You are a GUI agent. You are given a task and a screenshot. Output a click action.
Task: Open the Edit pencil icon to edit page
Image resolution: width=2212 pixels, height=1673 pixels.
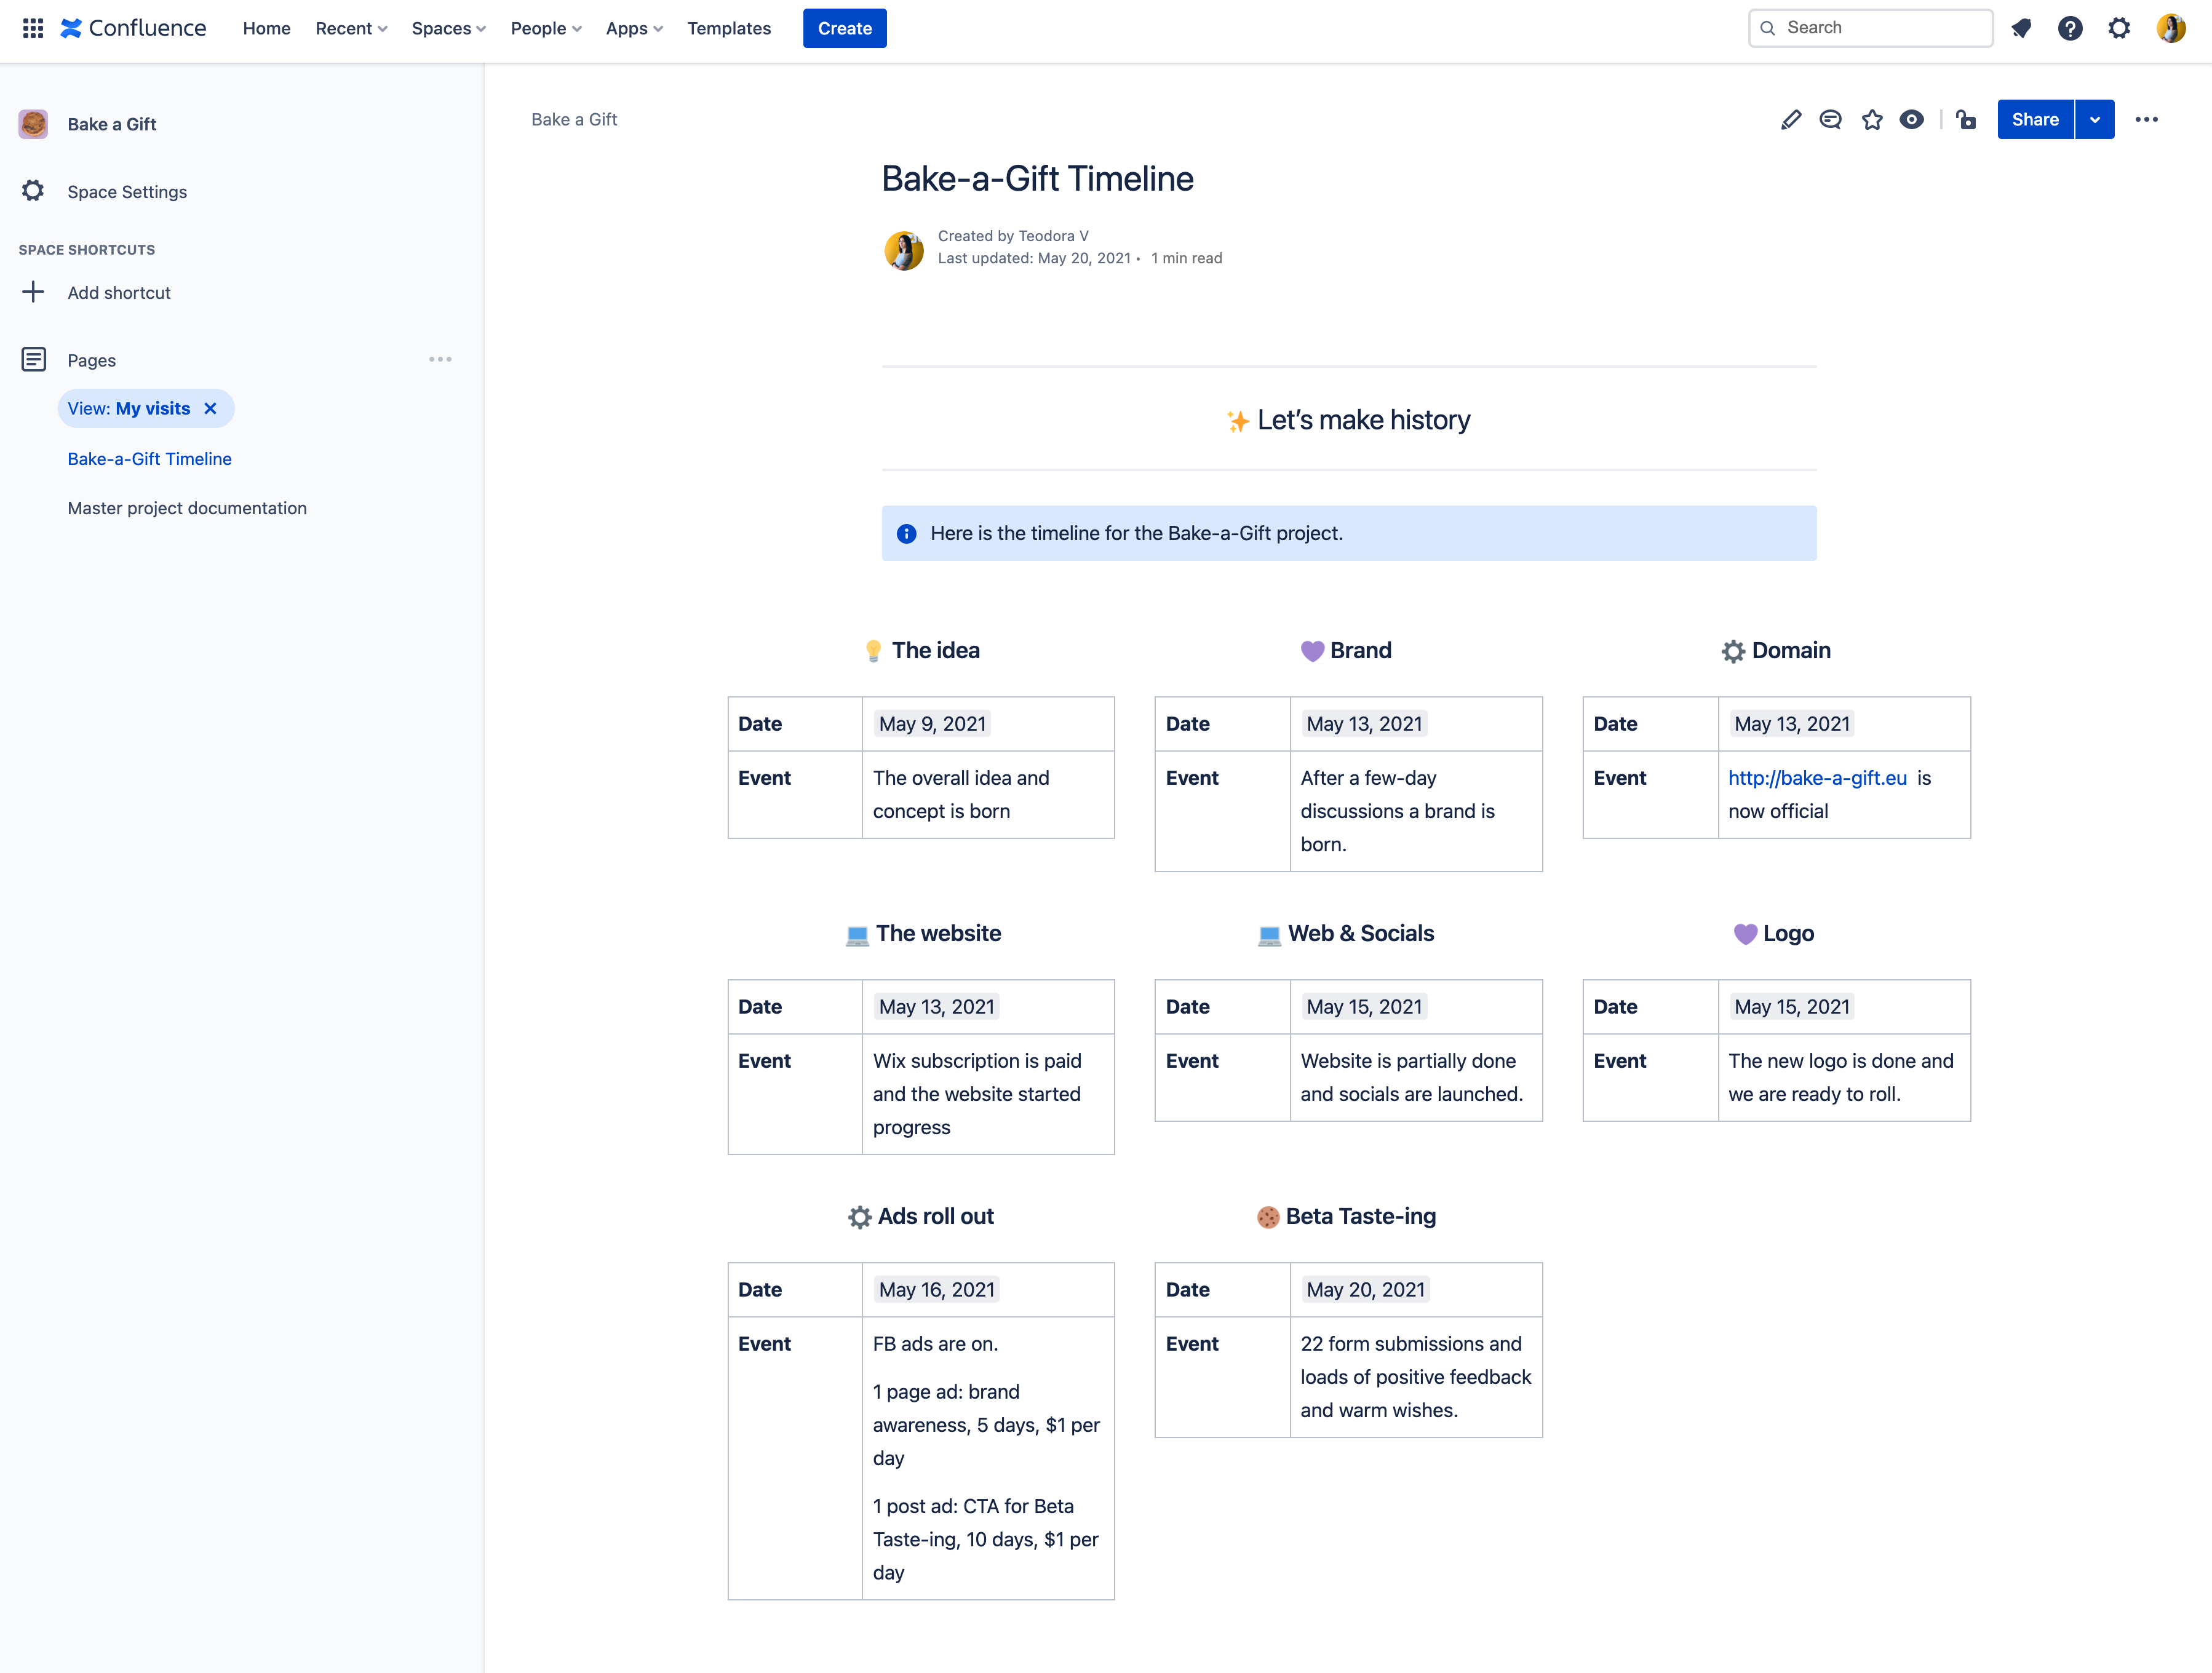tap(1791, 119)
